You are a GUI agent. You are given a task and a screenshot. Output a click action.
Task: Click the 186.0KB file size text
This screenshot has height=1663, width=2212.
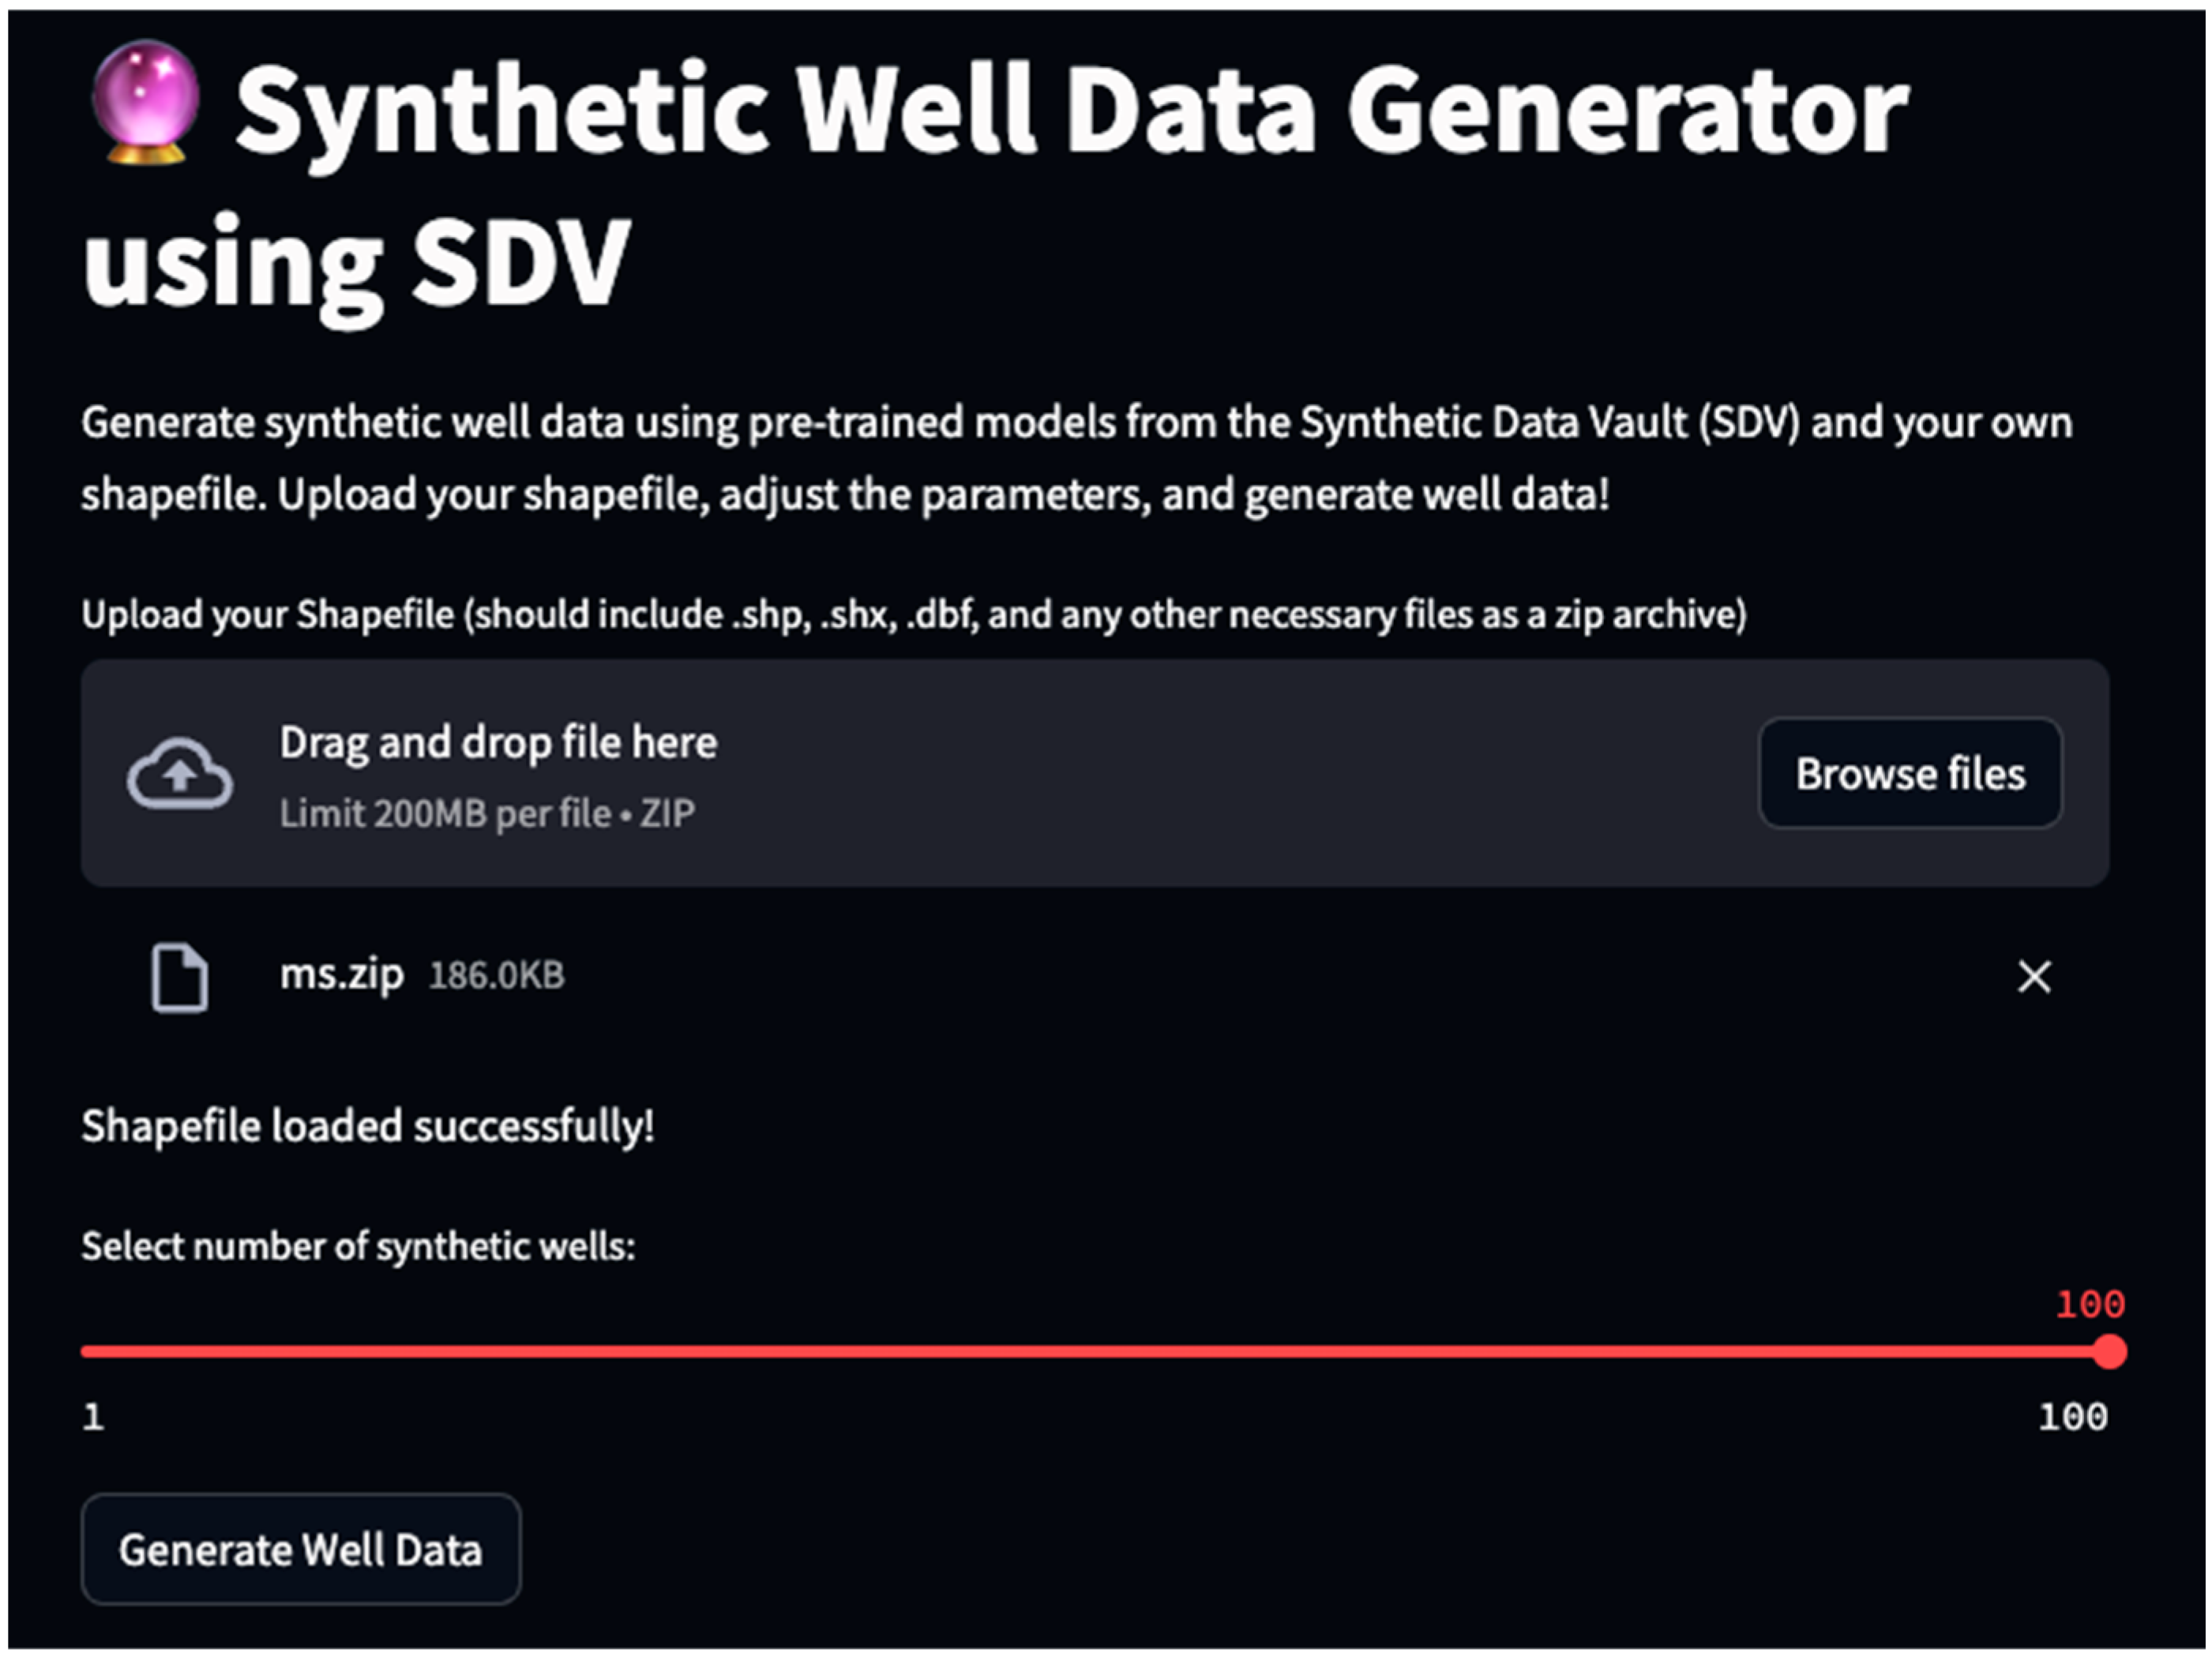496,975
